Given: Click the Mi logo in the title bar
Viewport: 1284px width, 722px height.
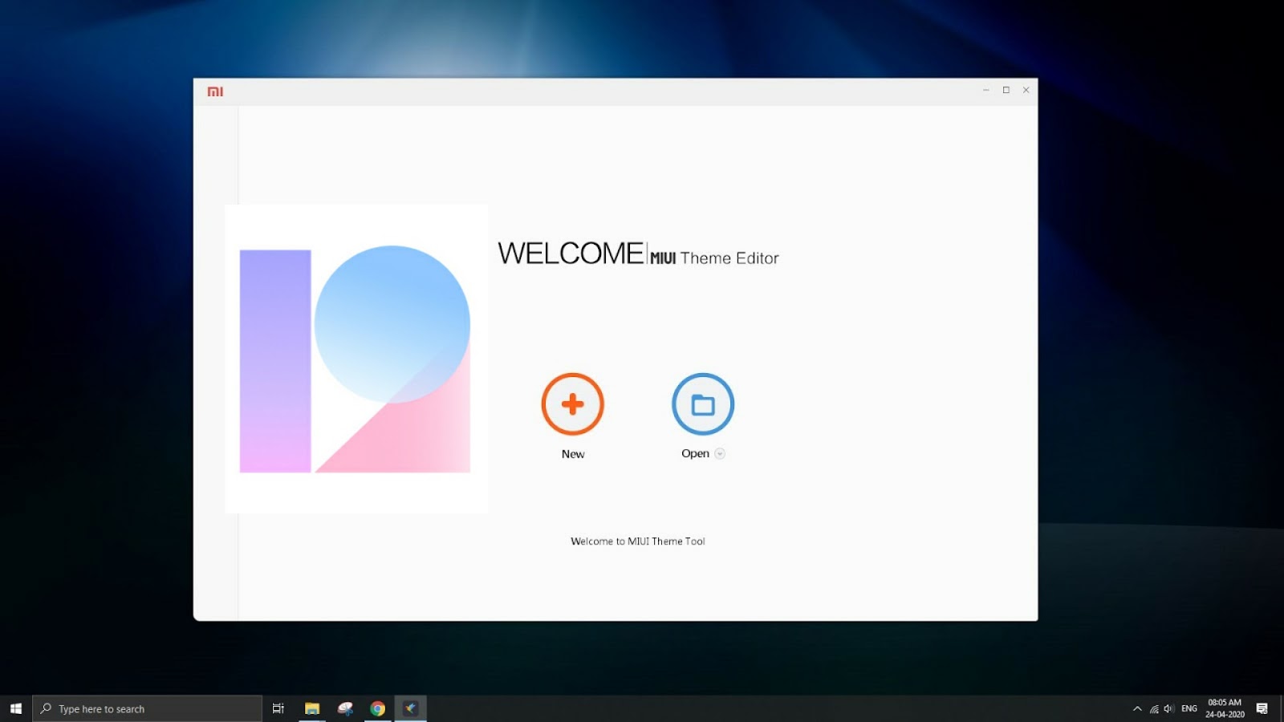Looking at the screenshot, I should click(217, 90).
